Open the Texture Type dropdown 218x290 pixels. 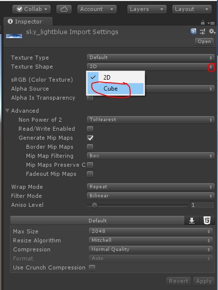(150, 58)
